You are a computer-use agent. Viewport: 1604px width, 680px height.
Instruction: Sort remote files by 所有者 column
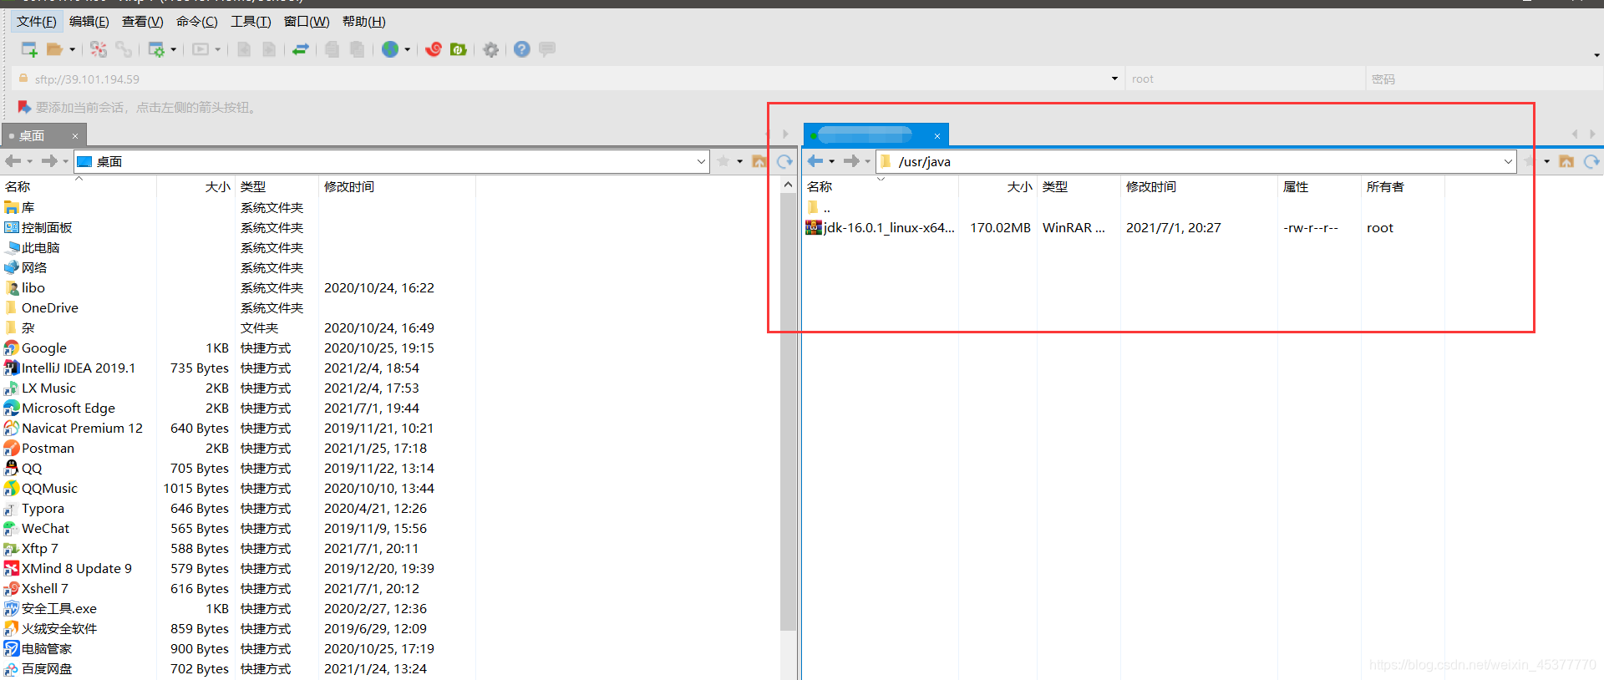click(x=1402, y=187)
